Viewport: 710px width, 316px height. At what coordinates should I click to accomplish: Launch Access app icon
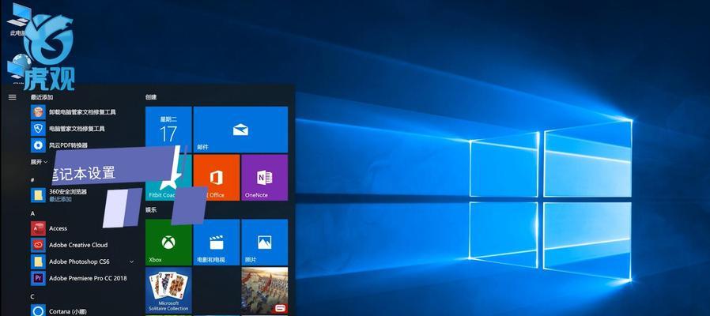[x=39, y=228]
